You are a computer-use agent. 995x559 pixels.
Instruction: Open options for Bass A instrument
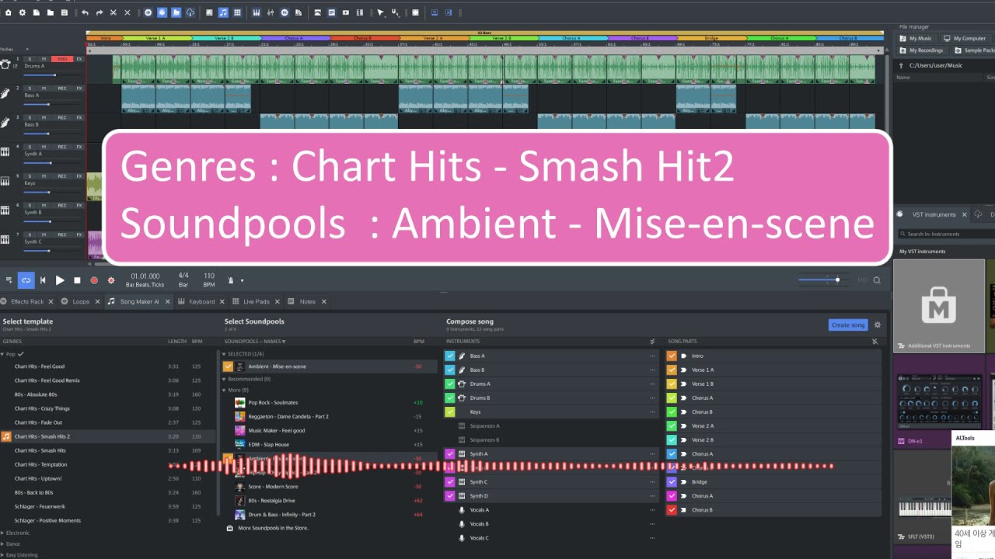pyautogui.click(x=653, y=356)
